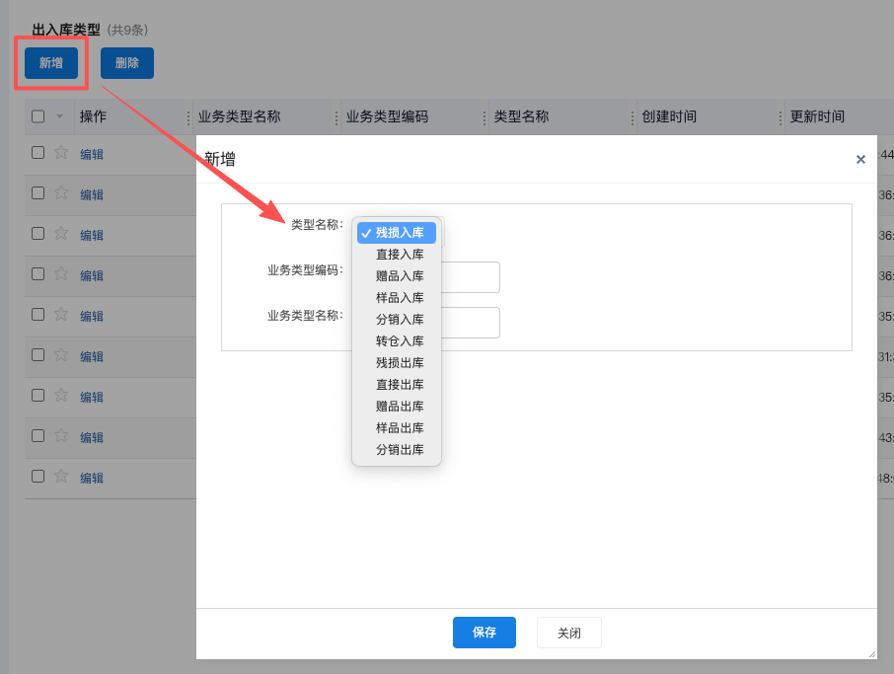Open column options dots beside 创建时间 header
Viewport: 894px width, 674px height.
click(780, 117)
